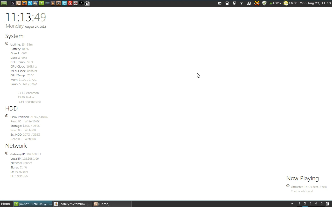Viewport: 332px width, 207px height.
Task: Launch Firefox from the top panel
Action: (x=24, y=3)
